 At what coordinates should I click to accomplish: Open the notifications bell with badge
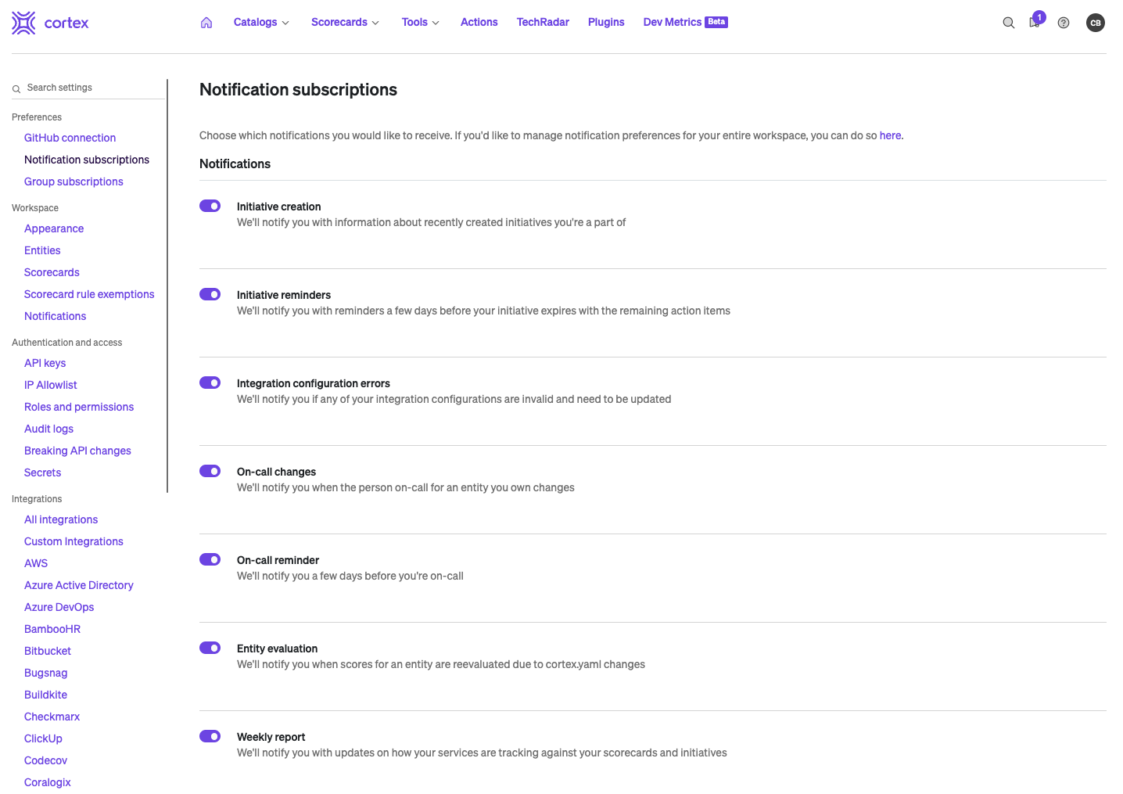[x=1035, y=22]
